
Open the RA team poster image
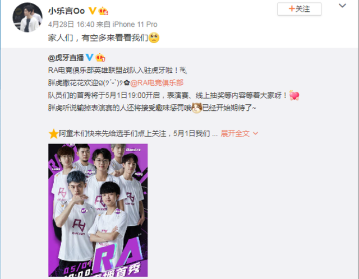(98, 210)
